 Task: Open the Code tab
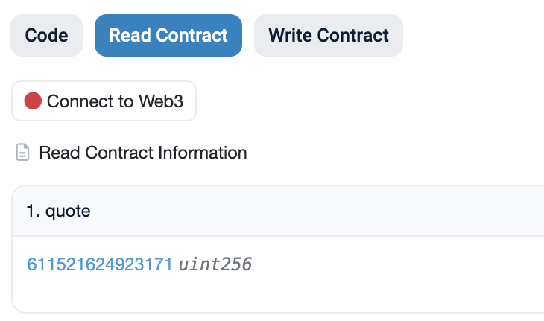pyautogui.click(x=46, y=35)
